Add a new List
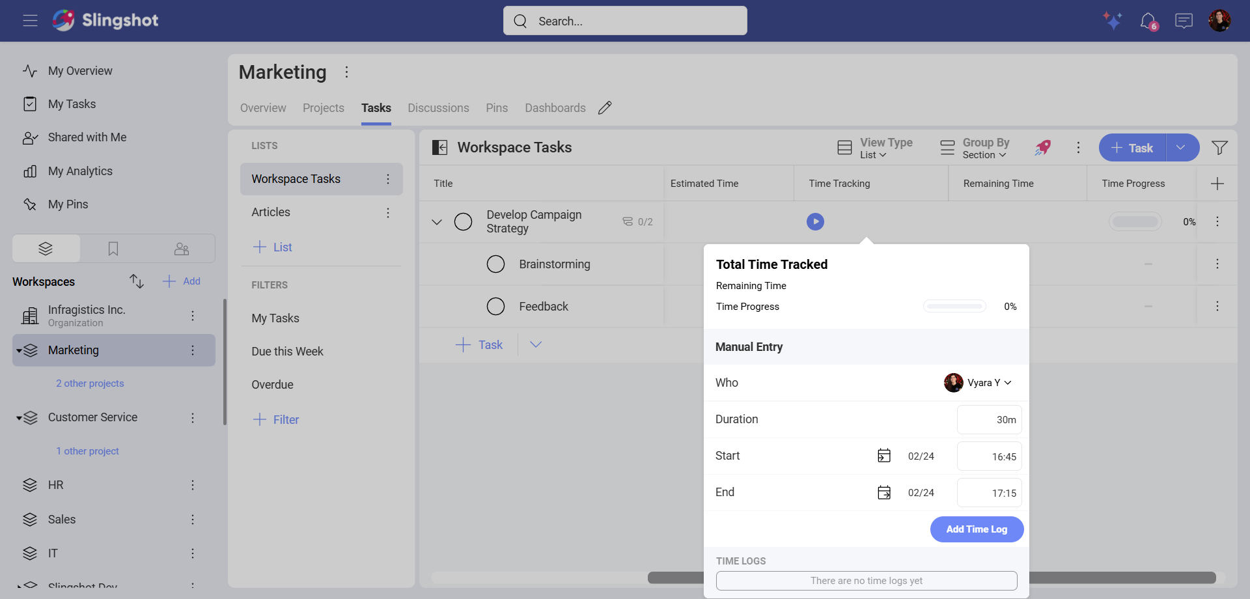The image size is (1250, 599). tap(272, 247)
